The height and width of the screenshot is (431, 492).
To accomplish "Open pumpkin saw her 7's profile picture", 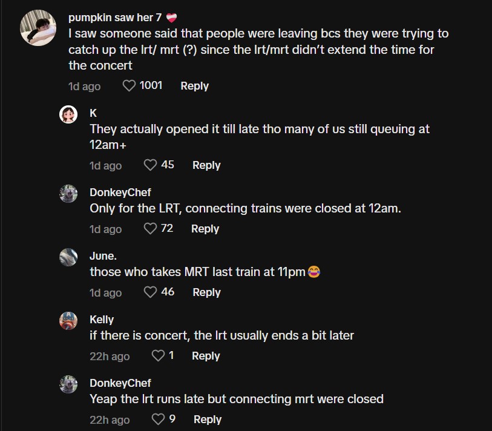I will tap(39, 28).
